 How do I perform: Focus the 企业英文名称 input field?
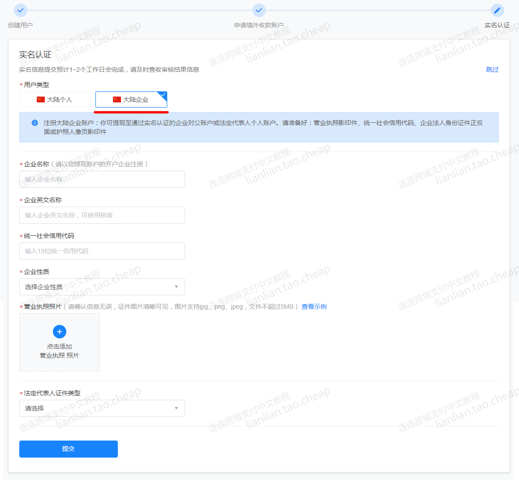click(x=102, y=215)
